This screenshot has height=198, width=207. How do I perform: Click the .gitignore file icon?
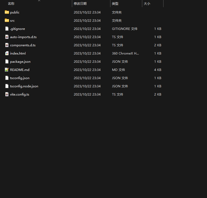pos(7,29)
